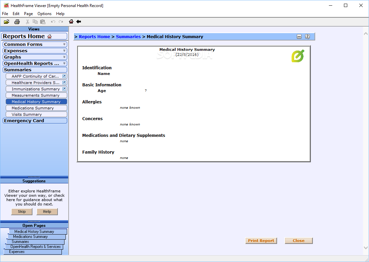Click the Back arrow toolbar icon
The image size is (369, 262).
pos(79,21)
